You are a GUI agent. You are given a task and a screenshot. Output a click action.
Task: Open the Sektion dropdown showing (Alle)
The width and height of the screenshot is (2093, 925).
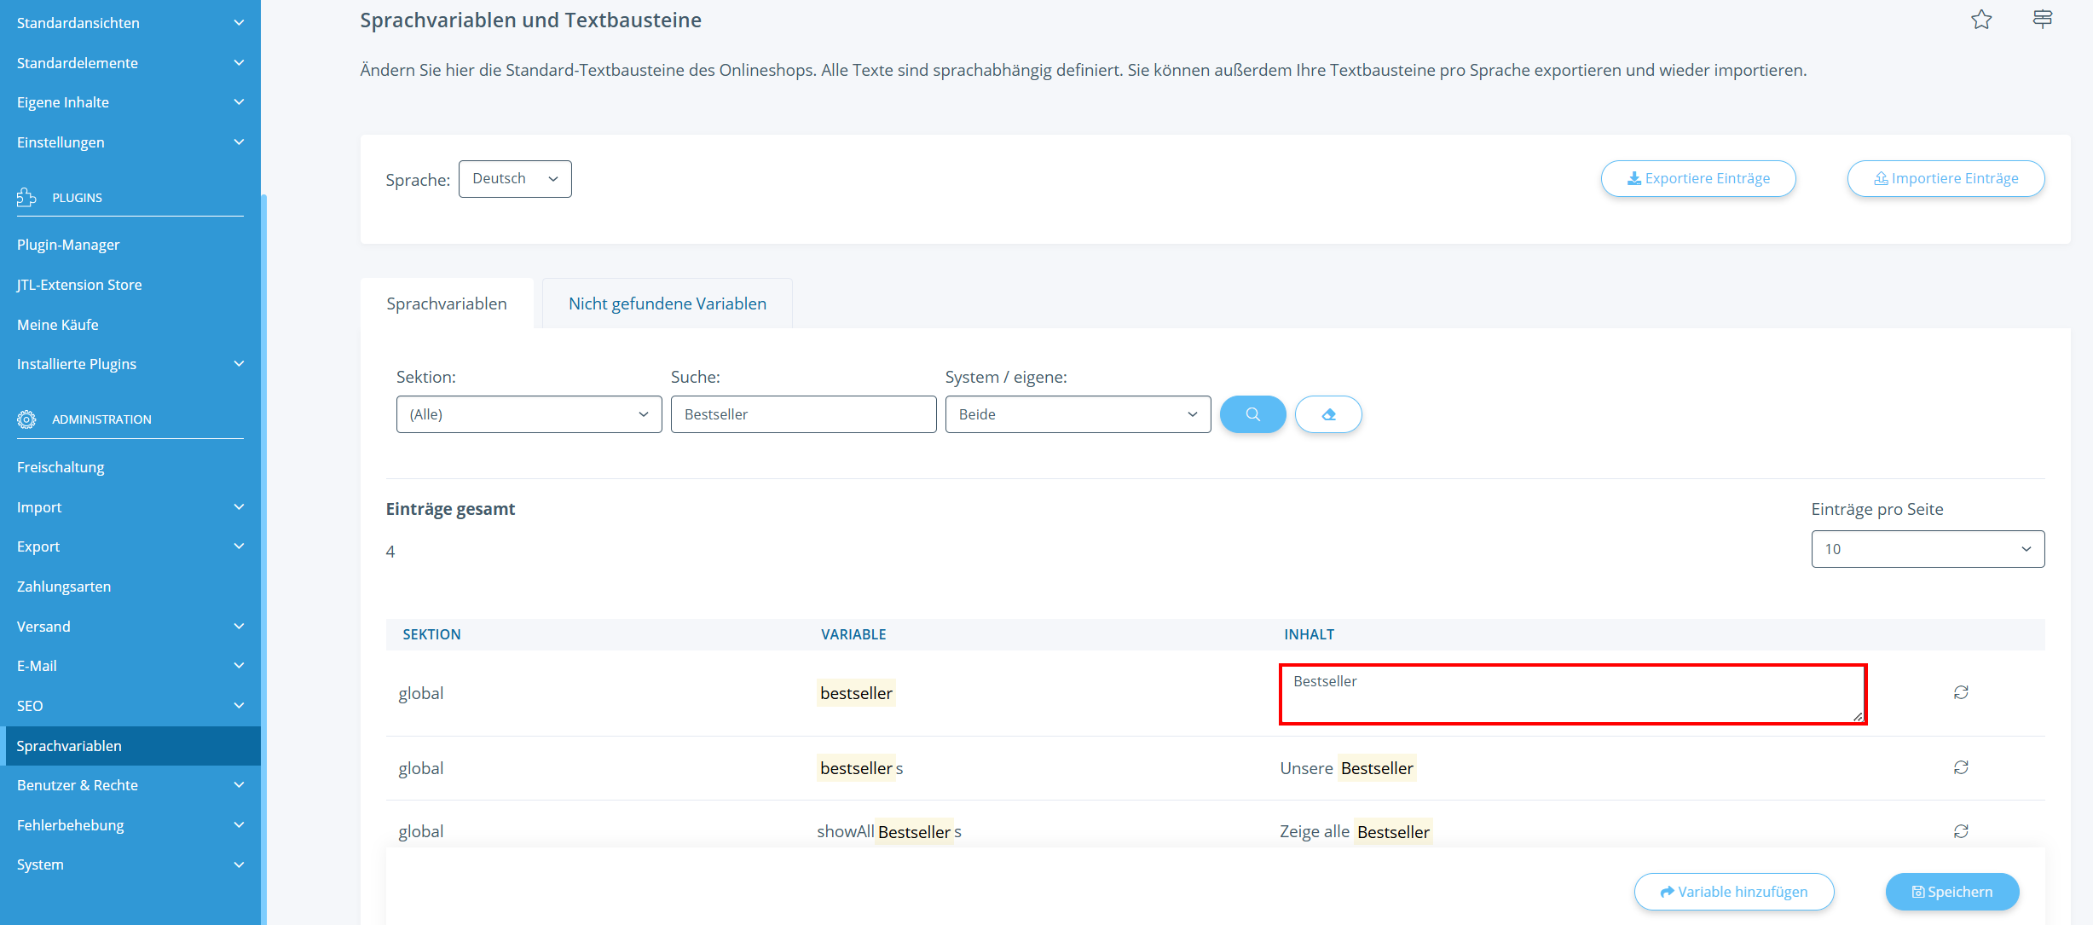529,414
